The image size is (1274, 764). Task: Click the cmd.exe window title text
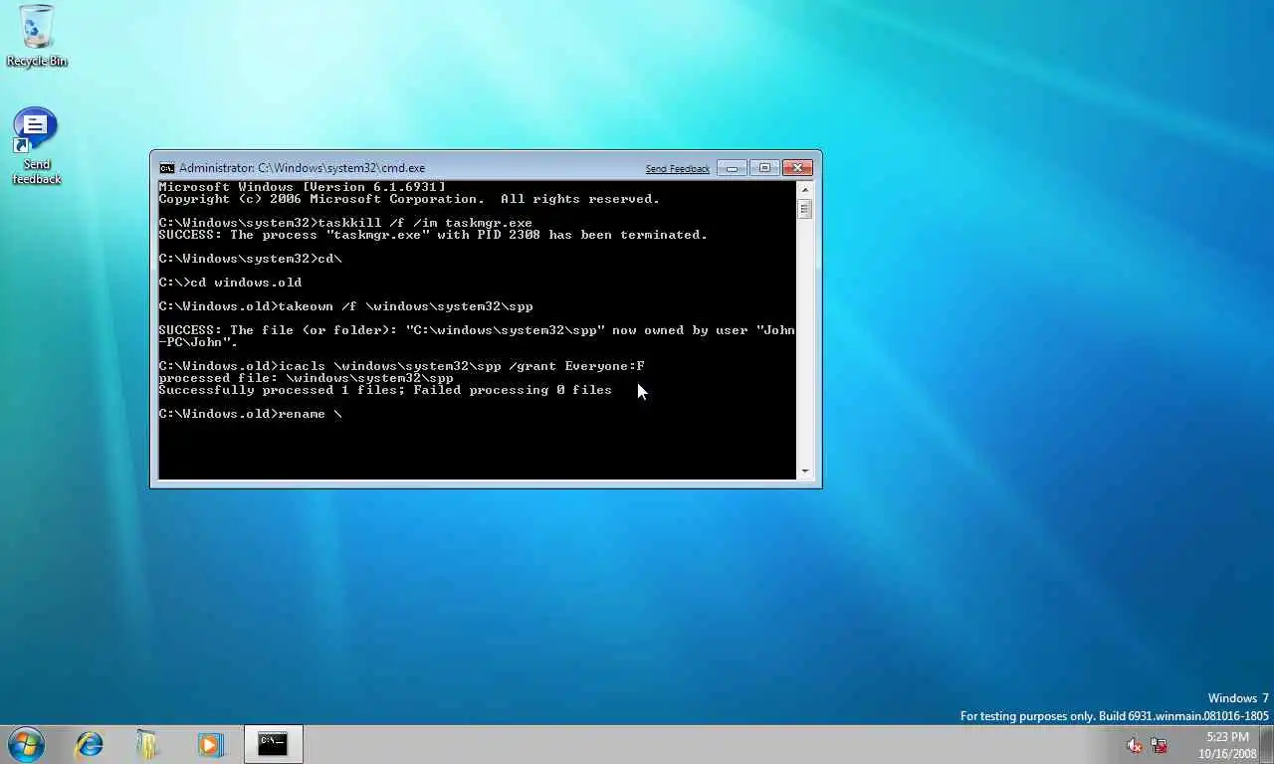click(302, 168)
